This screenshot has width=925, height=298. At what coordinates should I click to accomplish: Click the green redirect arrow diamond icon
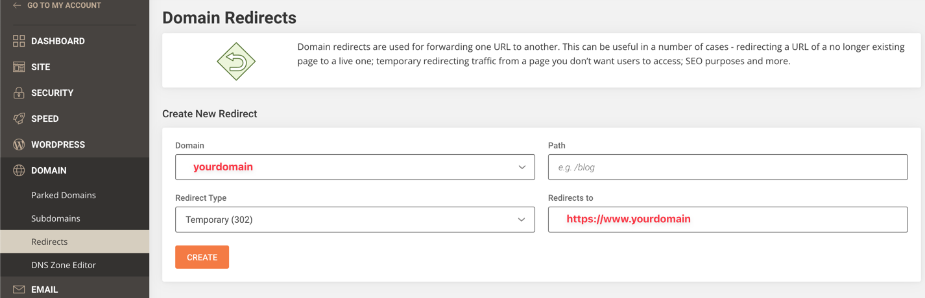pyautogui.click(x=236, y=62)
